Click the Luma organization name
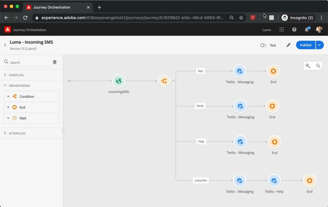This screenshot has width=328, height=207. click(267, 30)
